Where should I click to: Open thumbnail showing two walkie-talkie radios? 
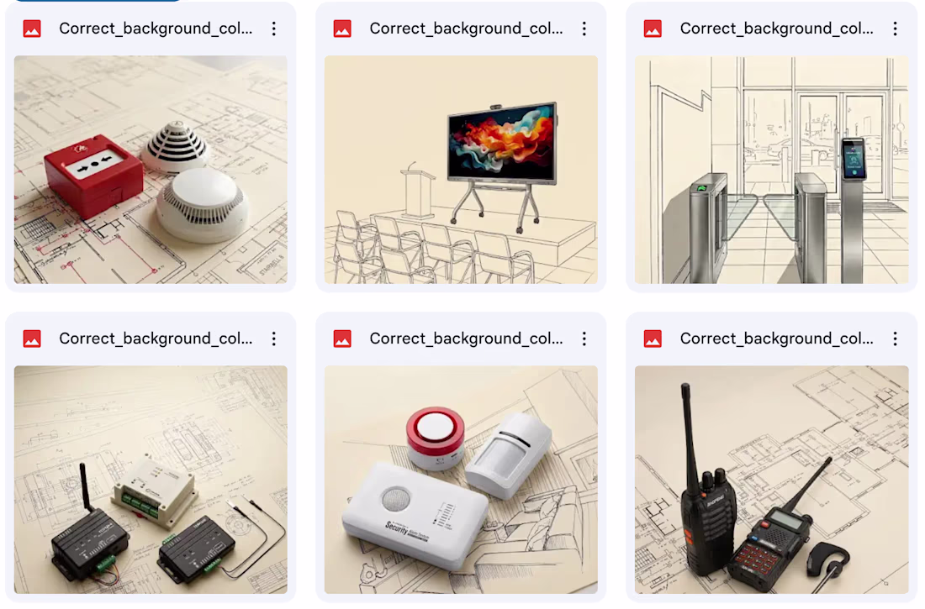click(x=772, y=480)
